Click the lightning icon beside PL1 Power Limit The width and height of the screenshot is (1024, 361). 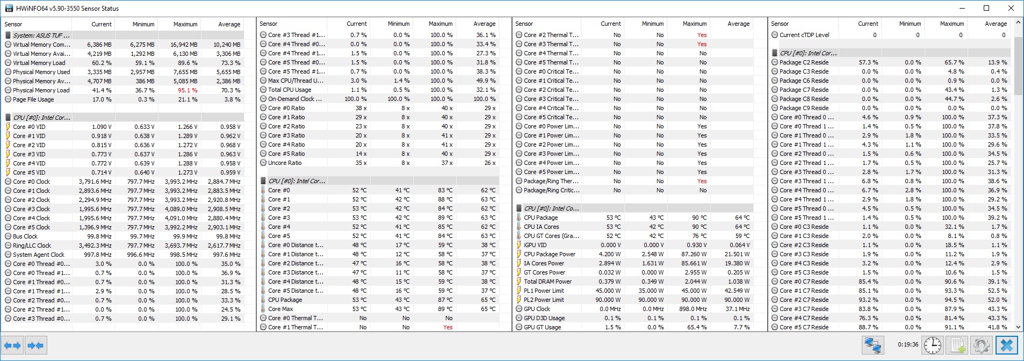(518, 291)
